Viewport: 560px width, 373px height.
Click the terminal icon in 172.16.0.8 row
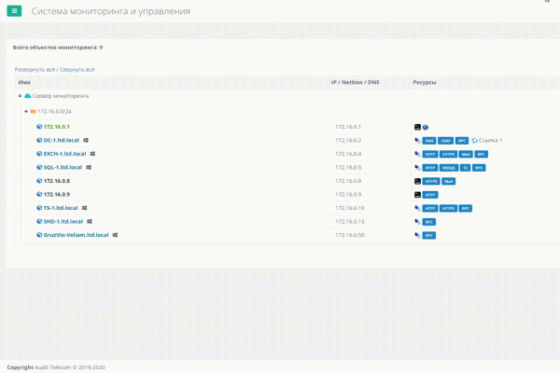tap(417, 181)
